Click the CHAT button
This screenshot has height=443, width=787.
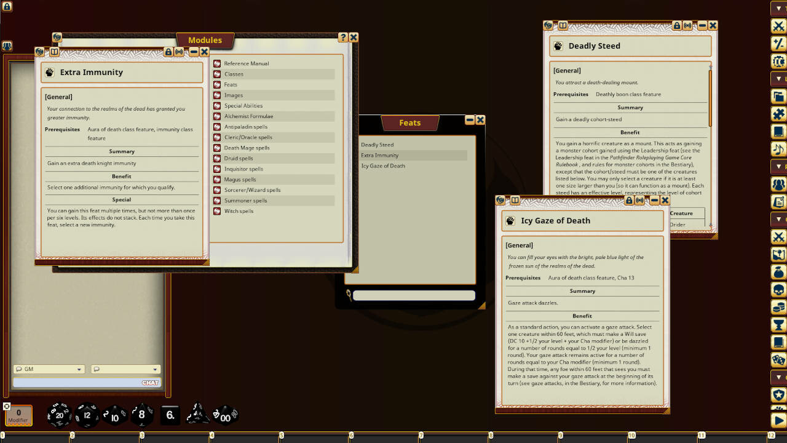pos(151,381)
